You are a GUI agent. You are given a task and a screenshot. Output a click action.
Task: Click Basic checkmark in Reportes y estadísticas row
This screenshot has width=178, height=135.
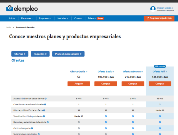tap(106, 122)
